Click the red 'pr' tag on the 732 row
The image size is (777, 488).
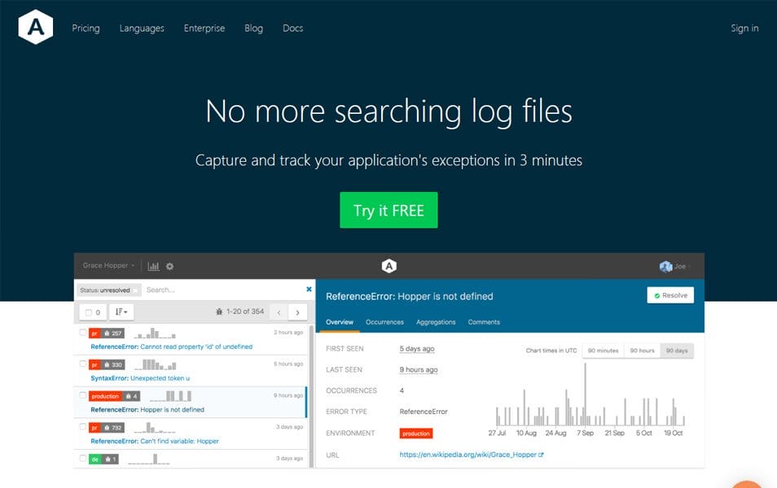94,428
